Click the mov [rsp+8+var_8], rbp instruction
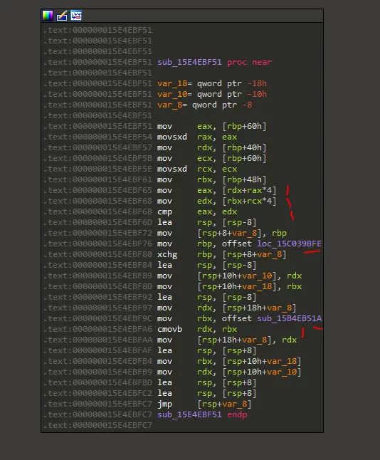Viewport: 380px width, 460px height. (222, 234)
